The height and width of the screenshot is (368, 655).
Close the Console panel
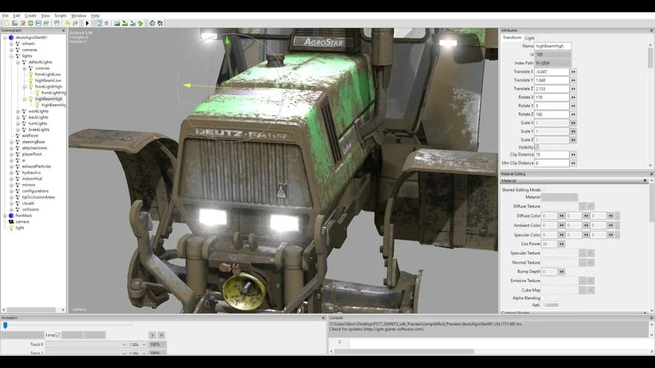pos(651,318)
